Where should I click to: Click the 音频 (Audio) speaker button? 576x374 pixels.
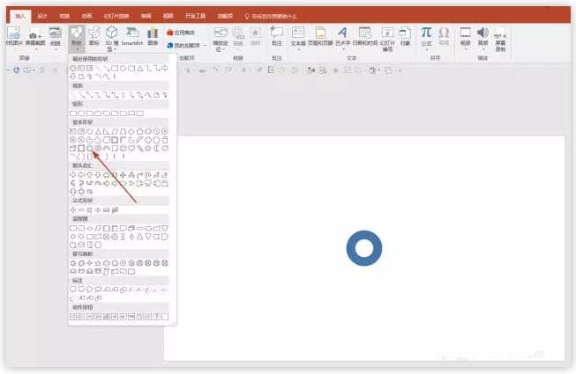tap(482, 38)
